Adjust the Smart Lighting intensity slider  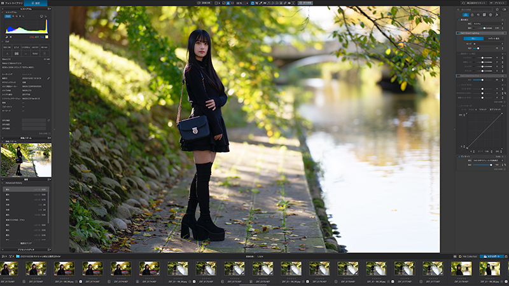[478, 48]
